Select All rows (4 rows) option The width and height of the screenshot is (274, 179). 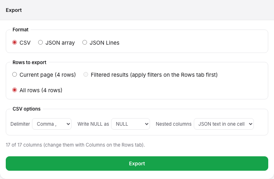tap(14, 90)
